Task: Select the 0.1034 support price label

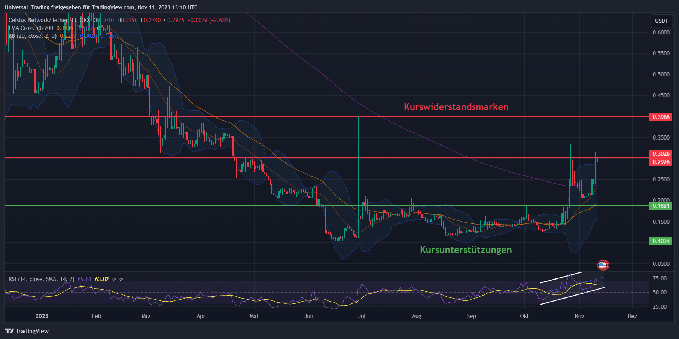Action: 661,241
